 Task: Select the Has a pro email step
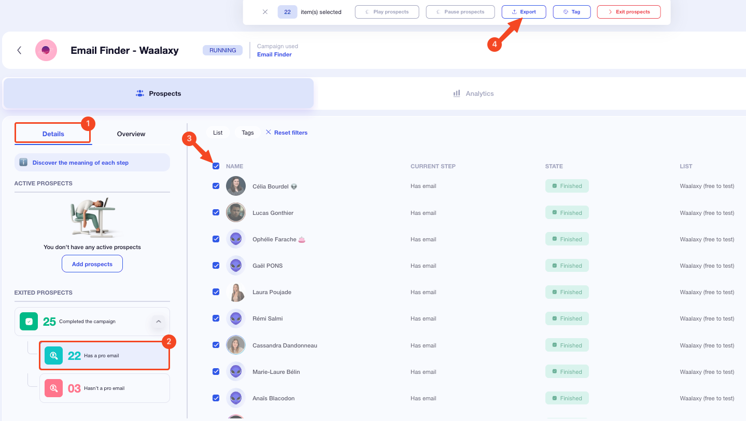(105, 356)
